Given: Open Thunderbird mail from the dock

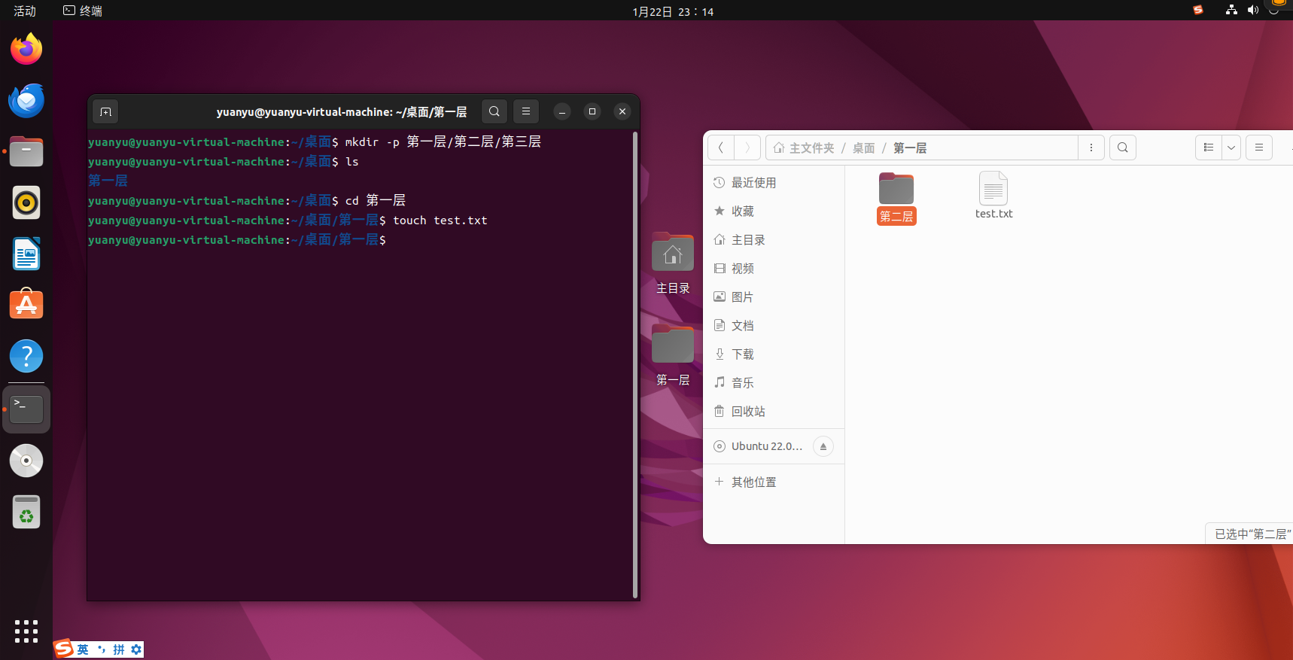Looking at the screenshot, I should (26, 101).
